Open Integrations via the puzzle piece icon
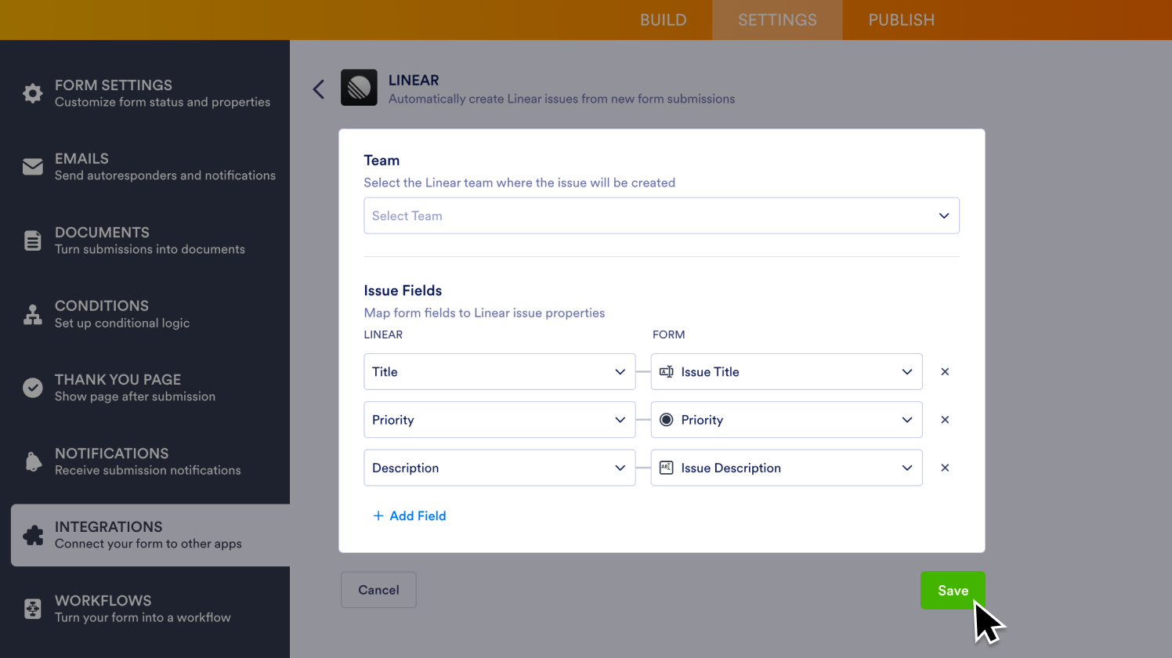 coord(32,534)
